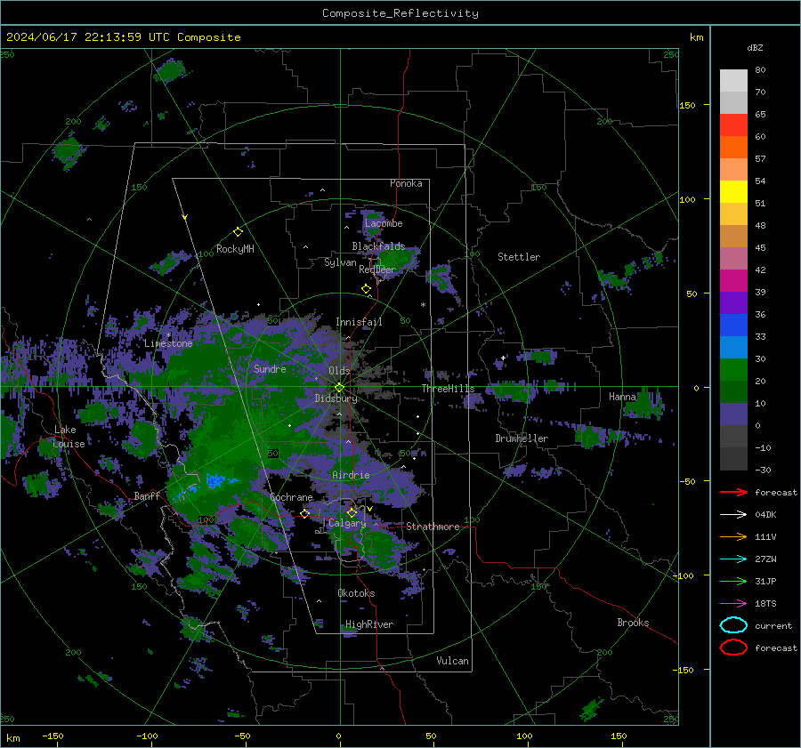Viewport: 801px width, 748px height.
Task: Click the Limestone label
Action: 168,343
